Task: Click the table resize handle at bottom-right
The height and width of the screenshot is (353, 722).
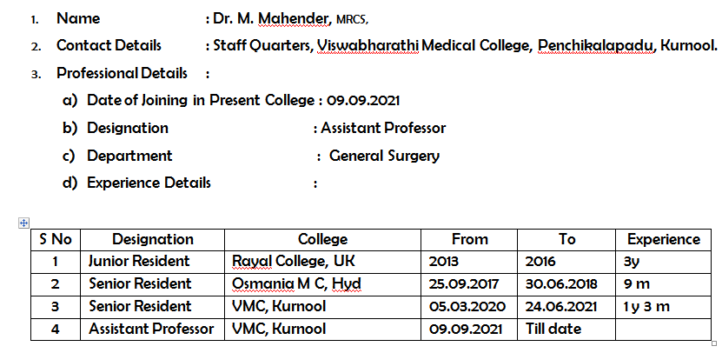Action: (714, 343)
